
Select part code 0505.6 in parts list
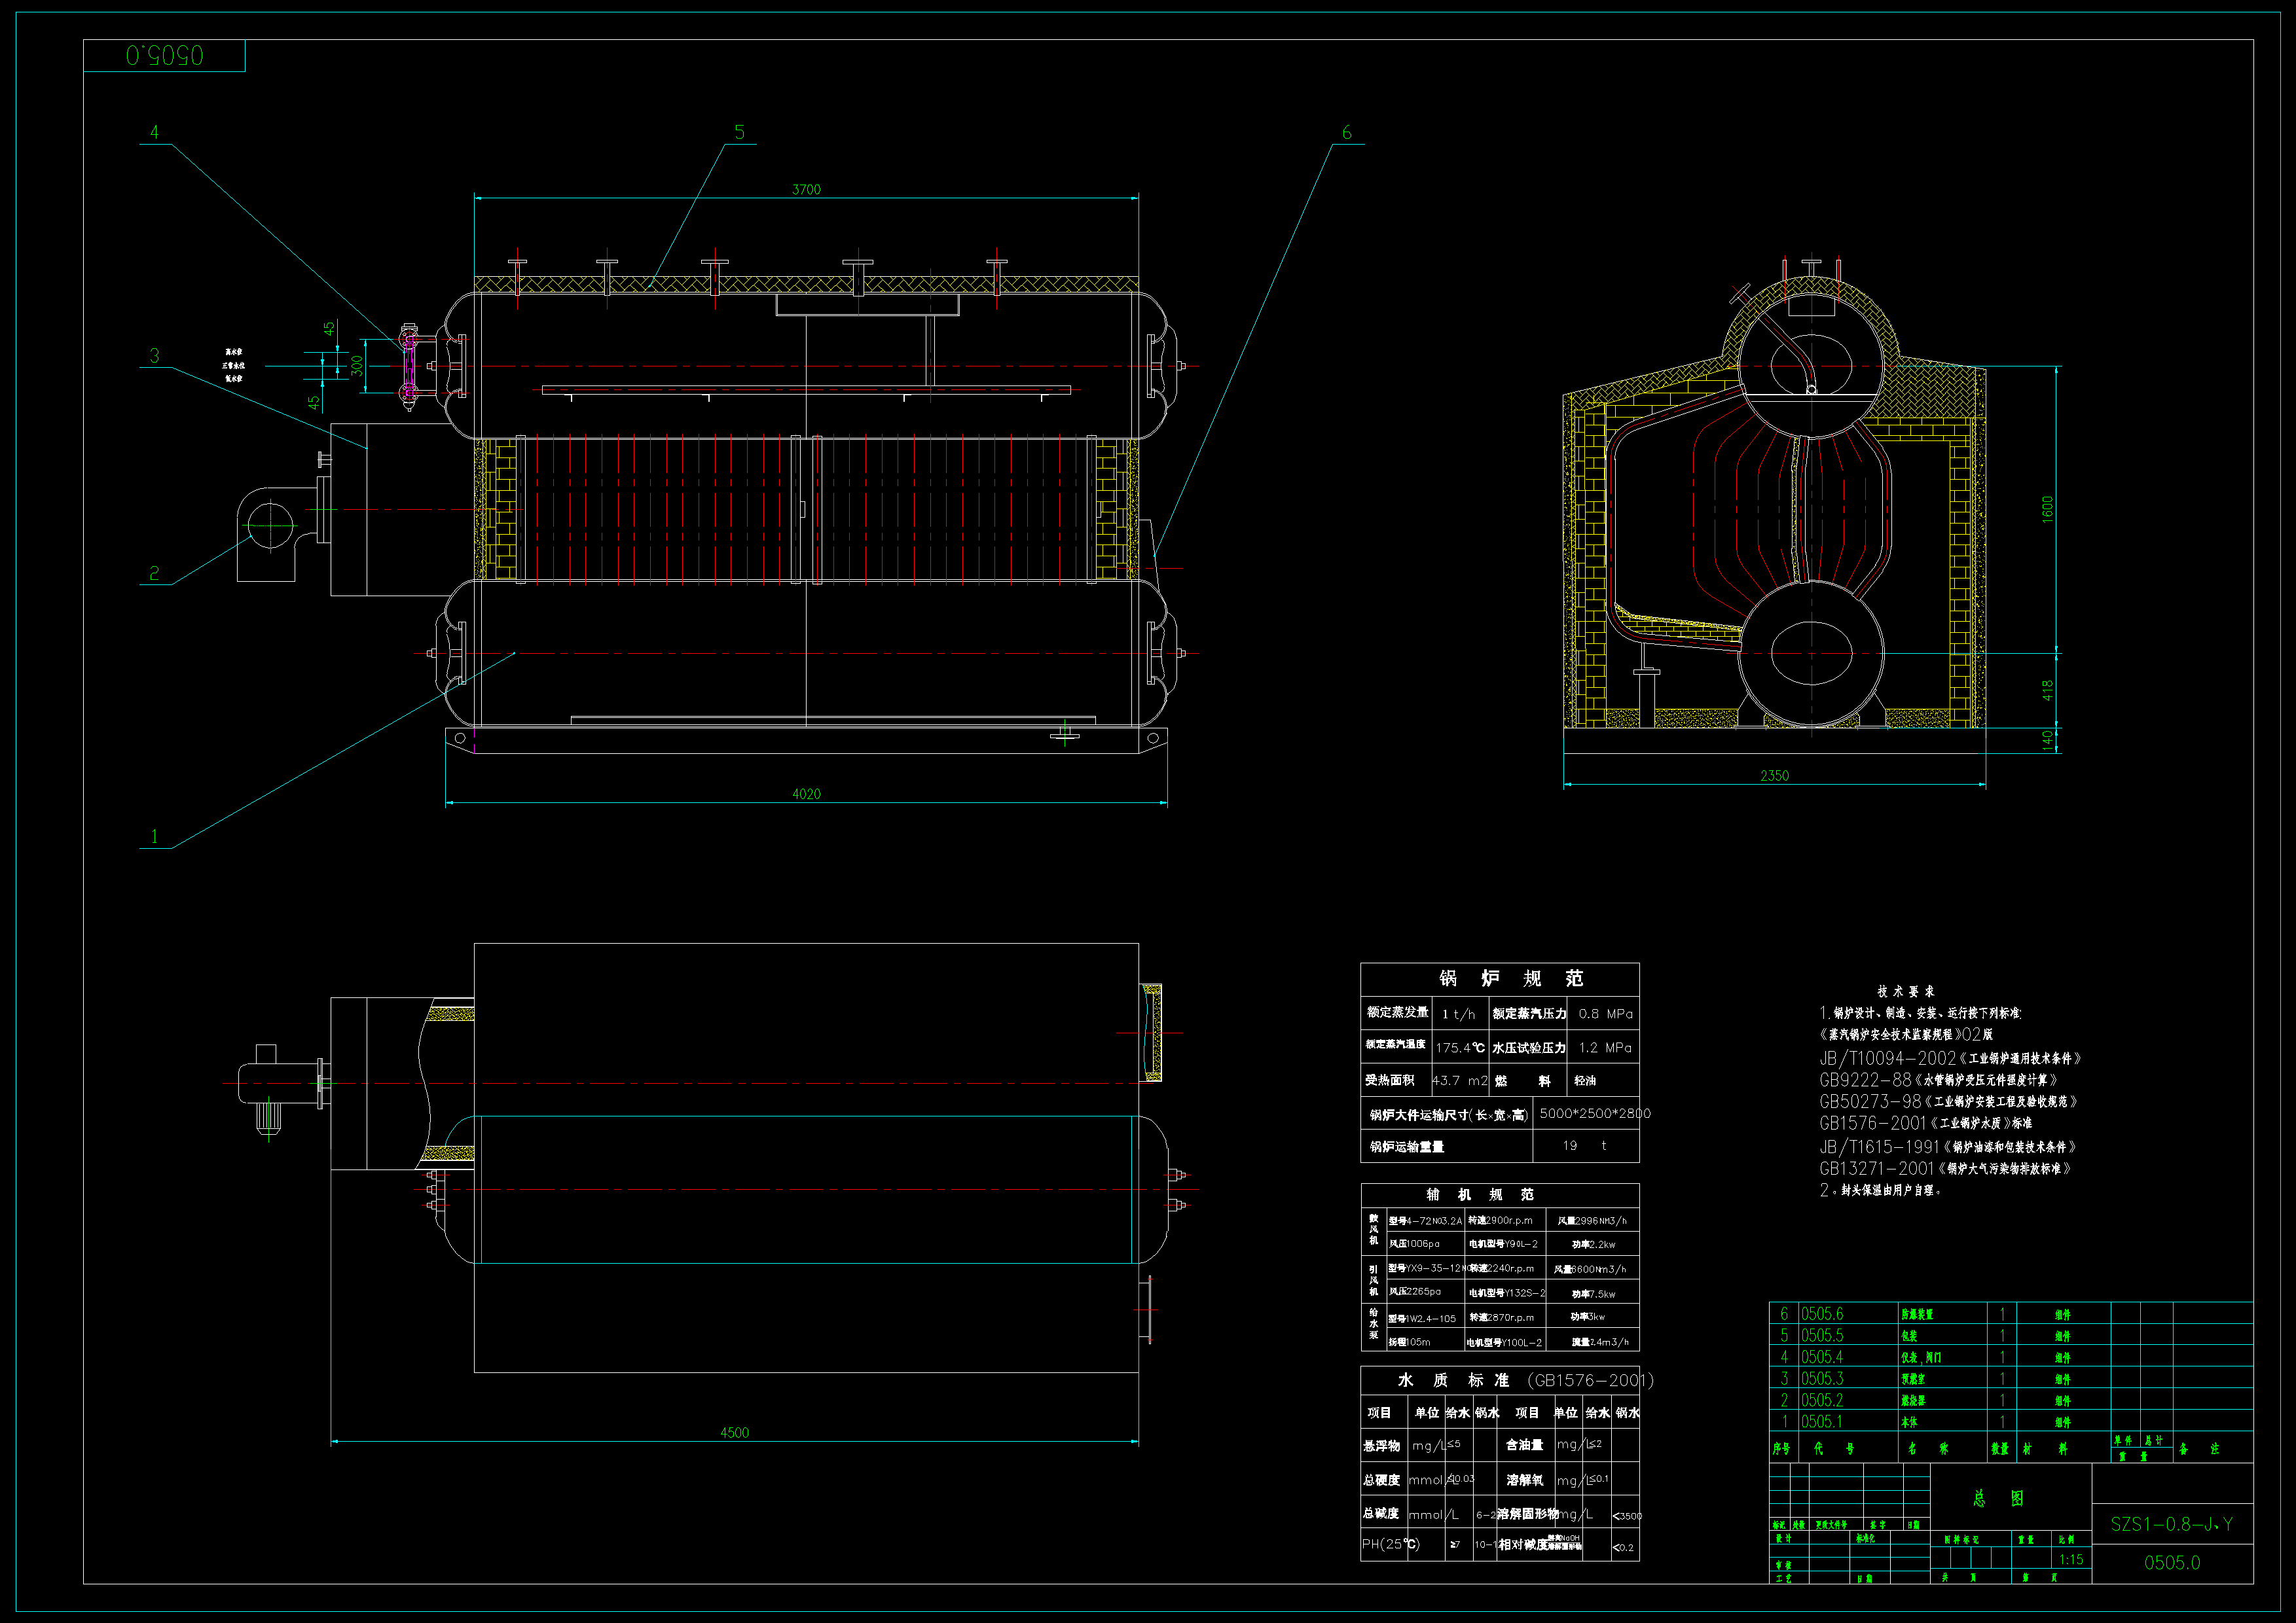tap(1822, 1314)
